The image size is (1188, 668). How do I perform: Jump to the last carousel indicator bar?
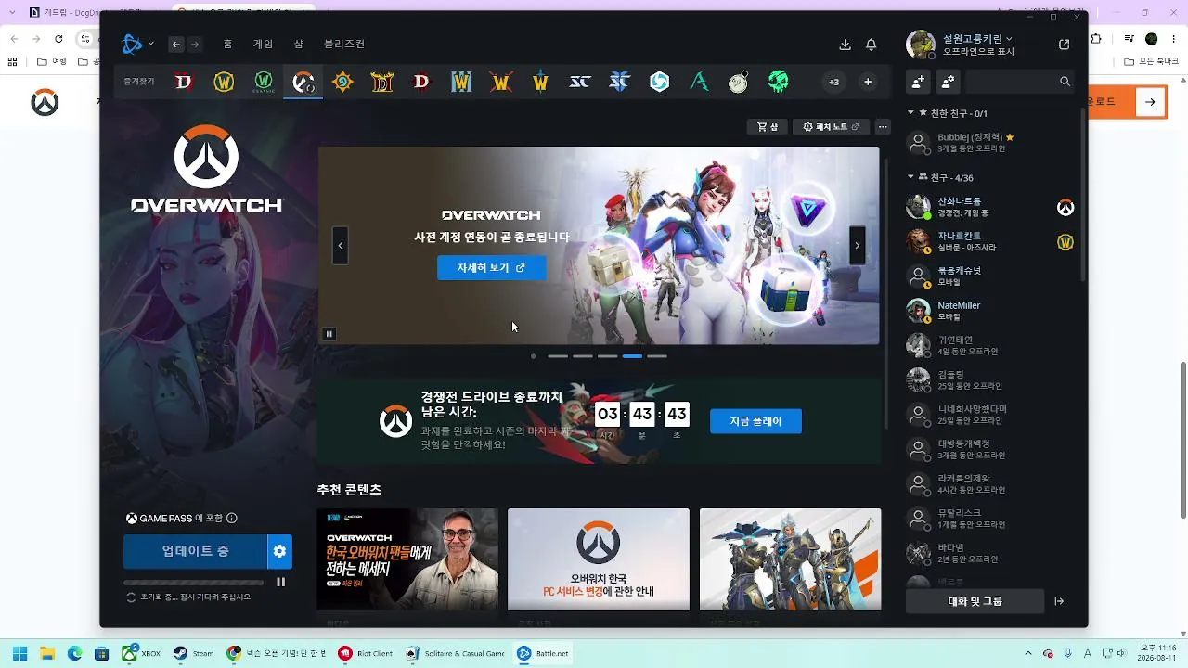pos(657,356)
